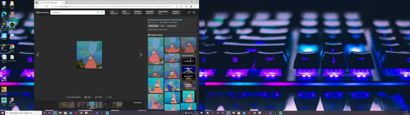The height and width of the screenshot is (115, 410).
Task: Open the clock and date in left taskbar
Action: pos(195,113)
